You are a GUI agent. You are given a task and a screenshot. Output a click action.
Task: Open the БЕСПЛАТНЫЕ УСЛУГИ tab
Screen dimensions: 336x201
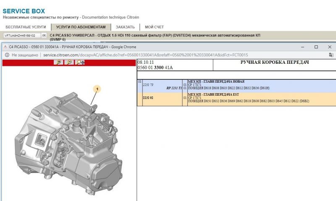click(24, 27)
